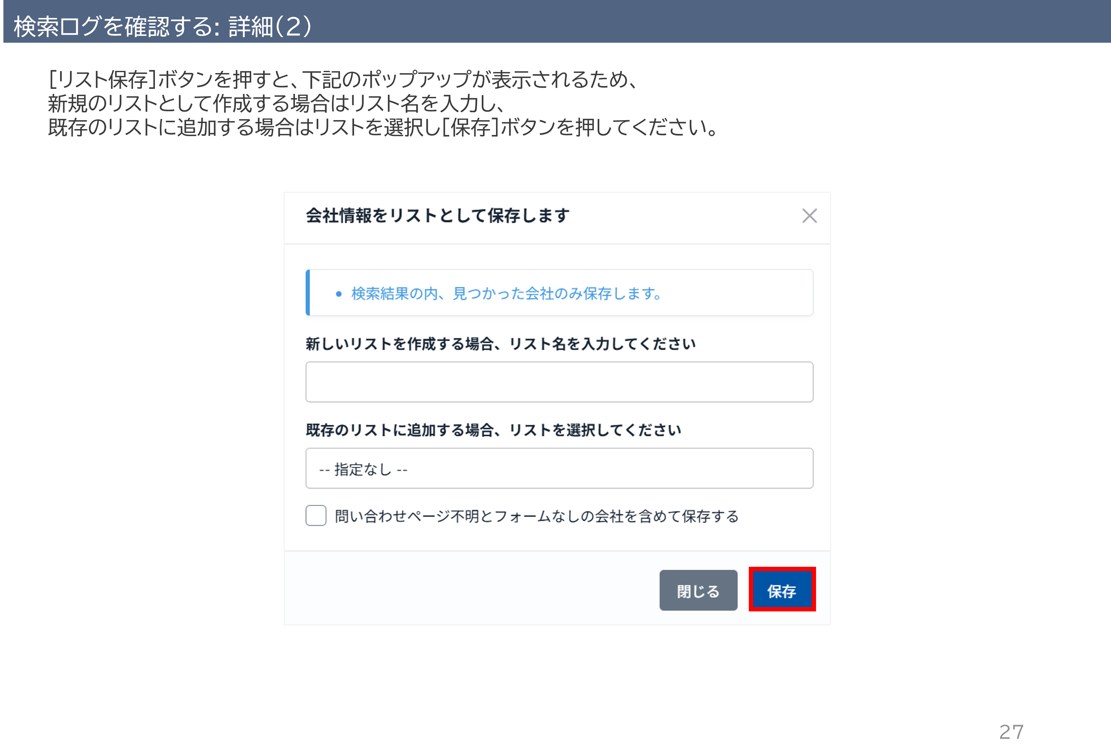Image resolution: width=1111 pixels, height=751 pixels.
Task: Click the label 新しいリストを作成する場合
Action: pos(501,344)
